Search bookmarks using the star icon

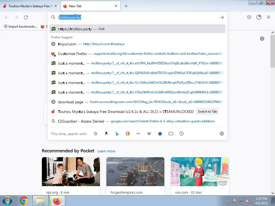pyautogui.click(x=160, y=134)
